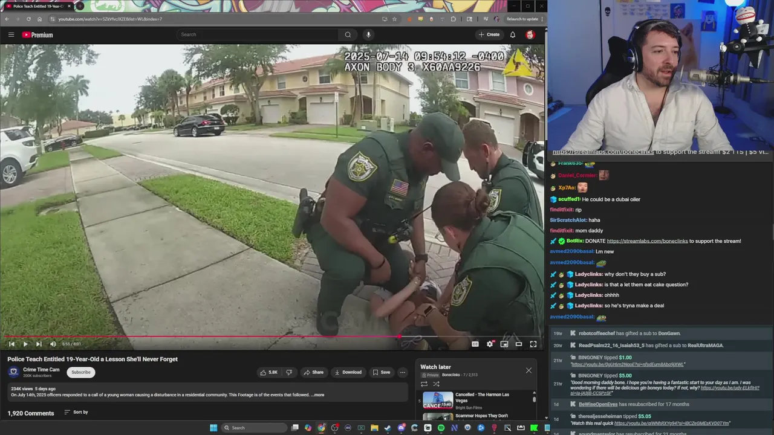Open Spotify from the taskbar
This screenshot has width=774, height=435.
point(441,428)
